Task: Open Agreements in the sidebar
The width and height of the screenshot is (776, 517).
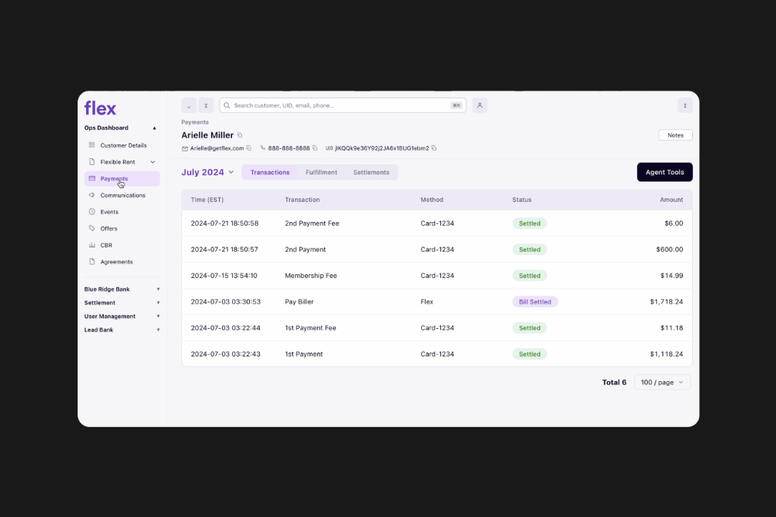Action: click(x=122, y=262)
